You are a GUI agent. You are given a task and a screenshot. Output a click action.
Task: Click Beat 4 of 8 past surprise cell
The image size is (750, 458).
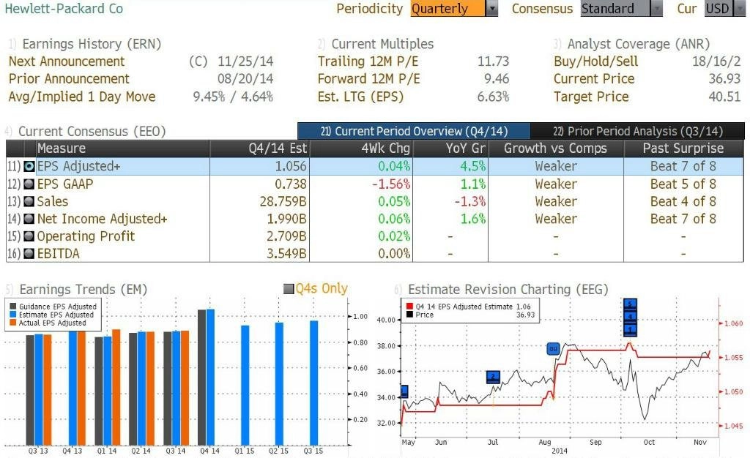pyautogui.click(x=683, y=201)
